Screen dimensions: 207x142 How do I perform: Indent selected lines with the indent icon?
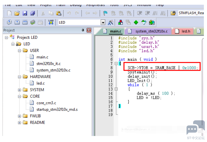(139, 13)
